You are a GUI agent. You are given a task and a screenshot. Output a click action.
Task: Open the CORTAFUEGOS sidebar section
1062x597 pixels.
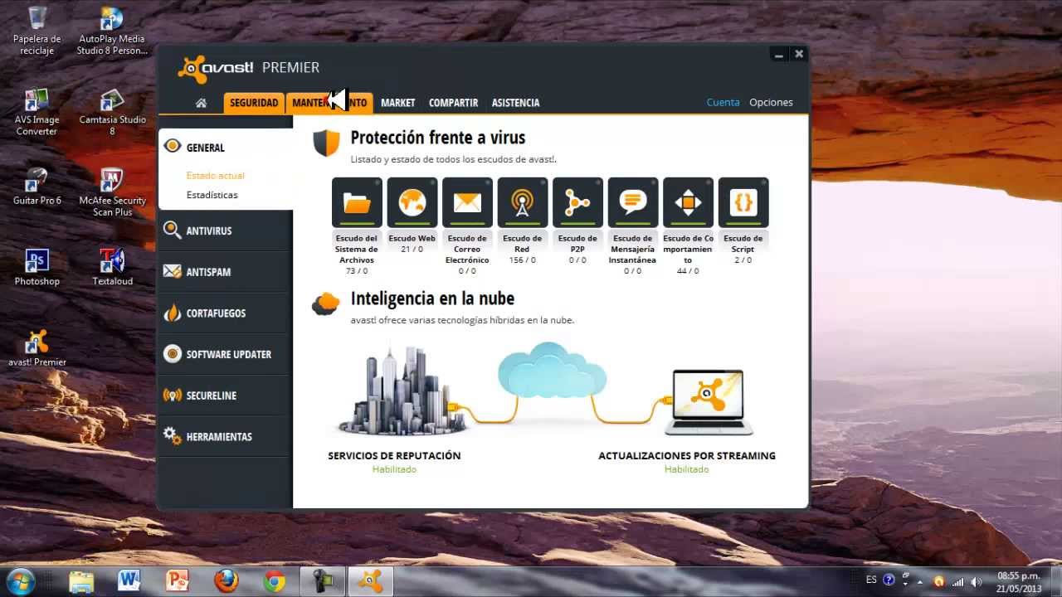tap(226, 313)
